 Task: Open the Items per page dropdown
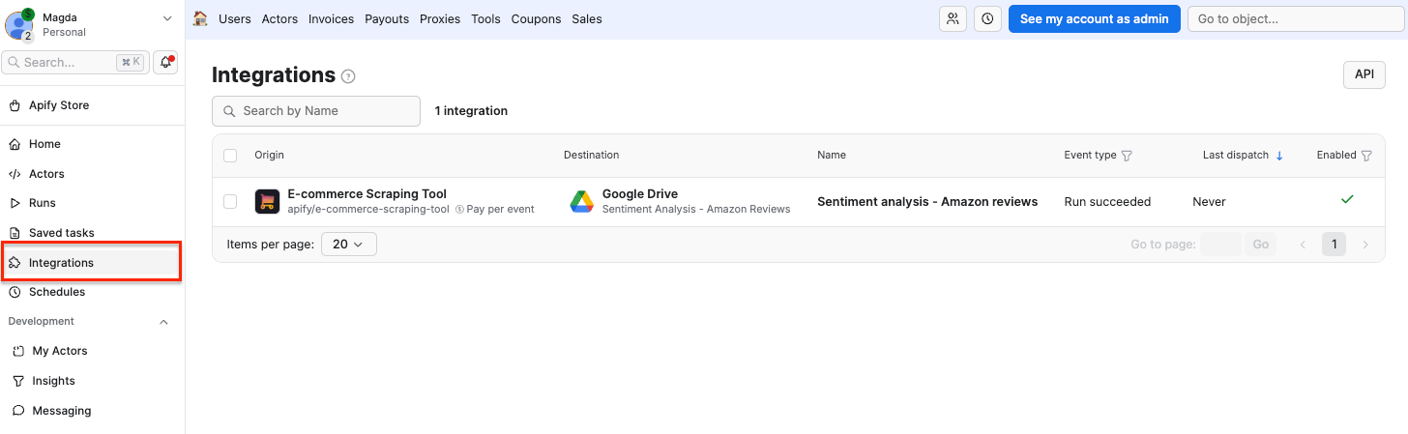click(348, 245)
